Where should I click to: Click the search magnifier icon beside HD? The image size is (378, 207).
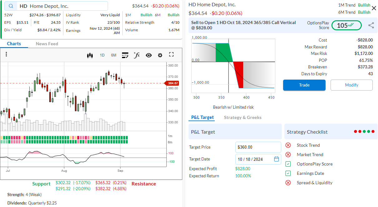coord(11,6)
